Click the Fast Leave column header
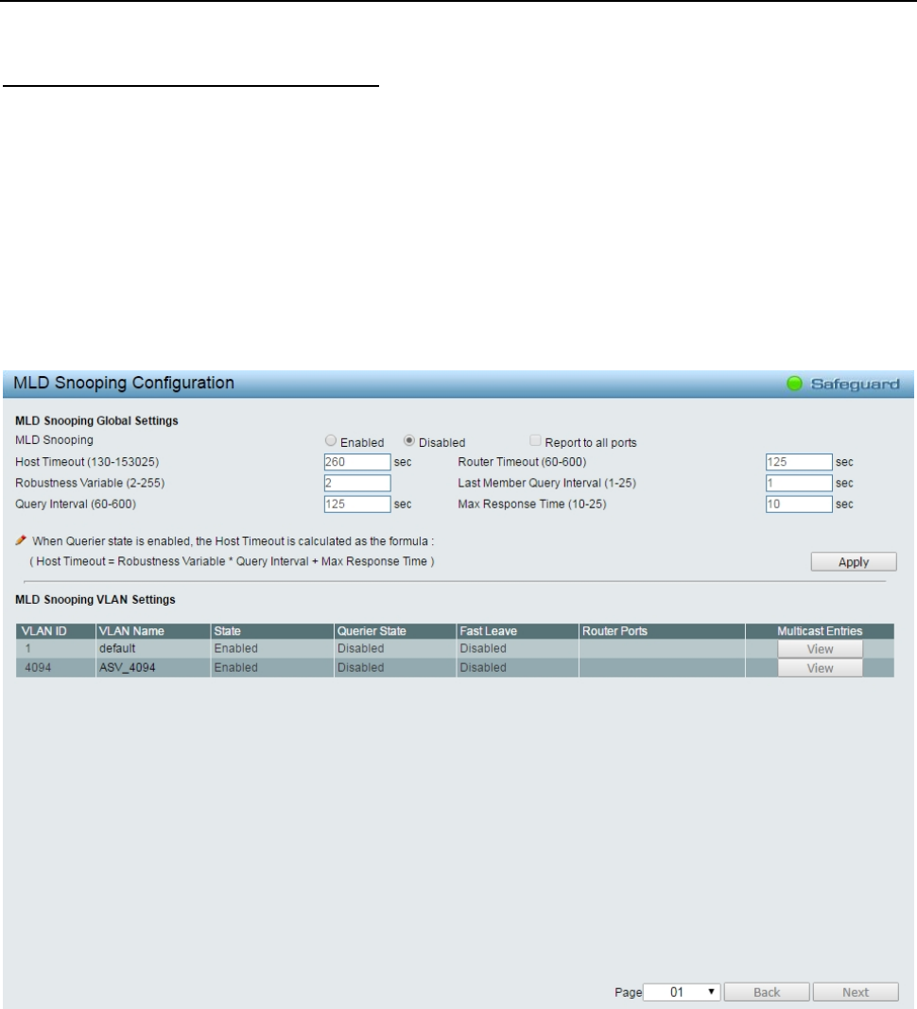The width and height of the screenshot is (917, 1009). coord(518,631)
